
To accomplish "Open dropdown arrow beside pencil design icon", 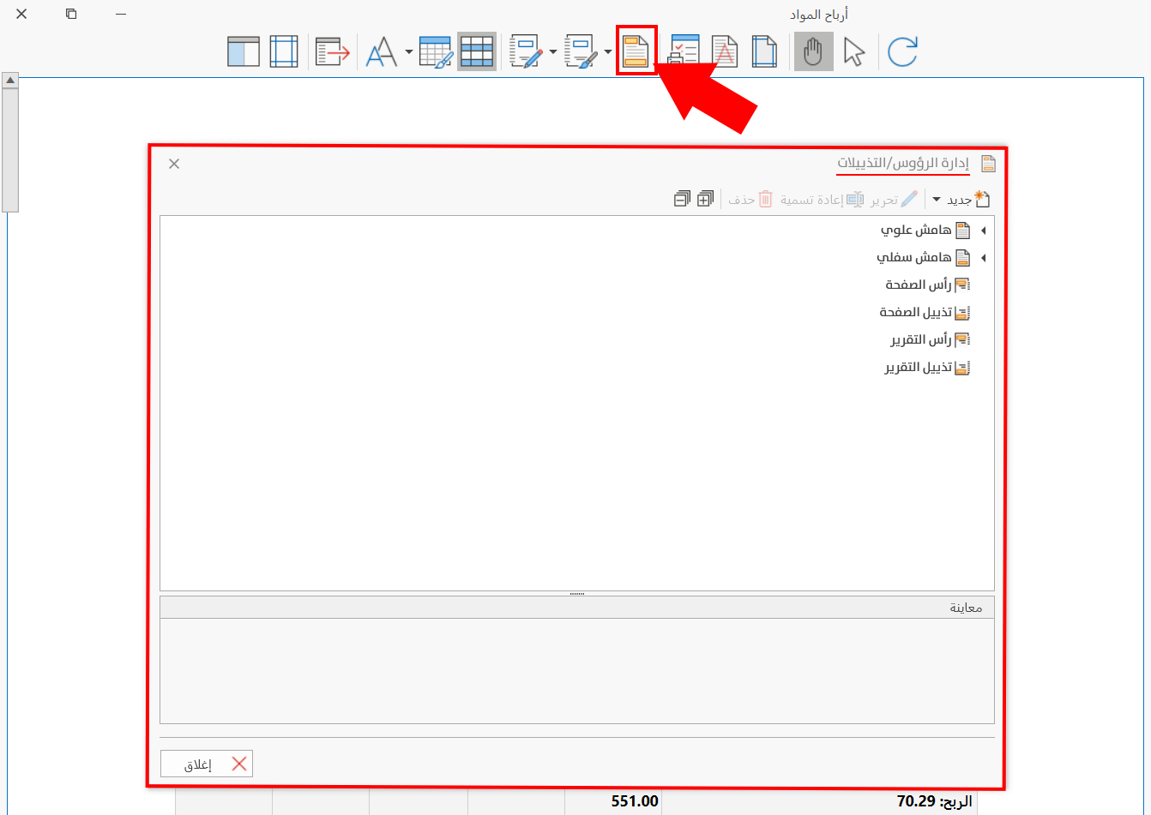I will (553, 52).
